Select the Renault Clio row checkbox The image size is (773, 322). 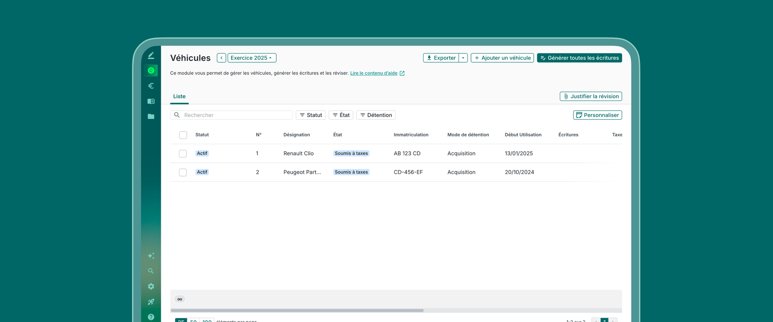(x=183, y=153)
